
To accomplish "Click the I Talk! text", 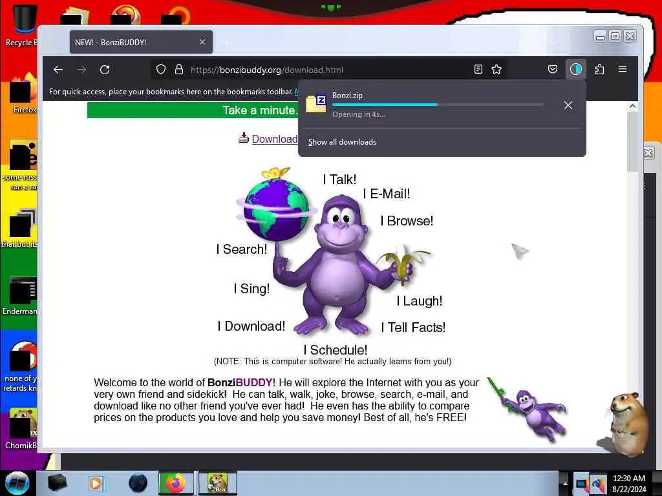I will tap(339, 180).
